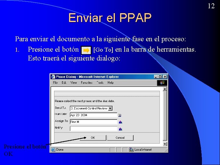
Task: Click the scrollbar down arrow
Action: [x=165, y=144]
